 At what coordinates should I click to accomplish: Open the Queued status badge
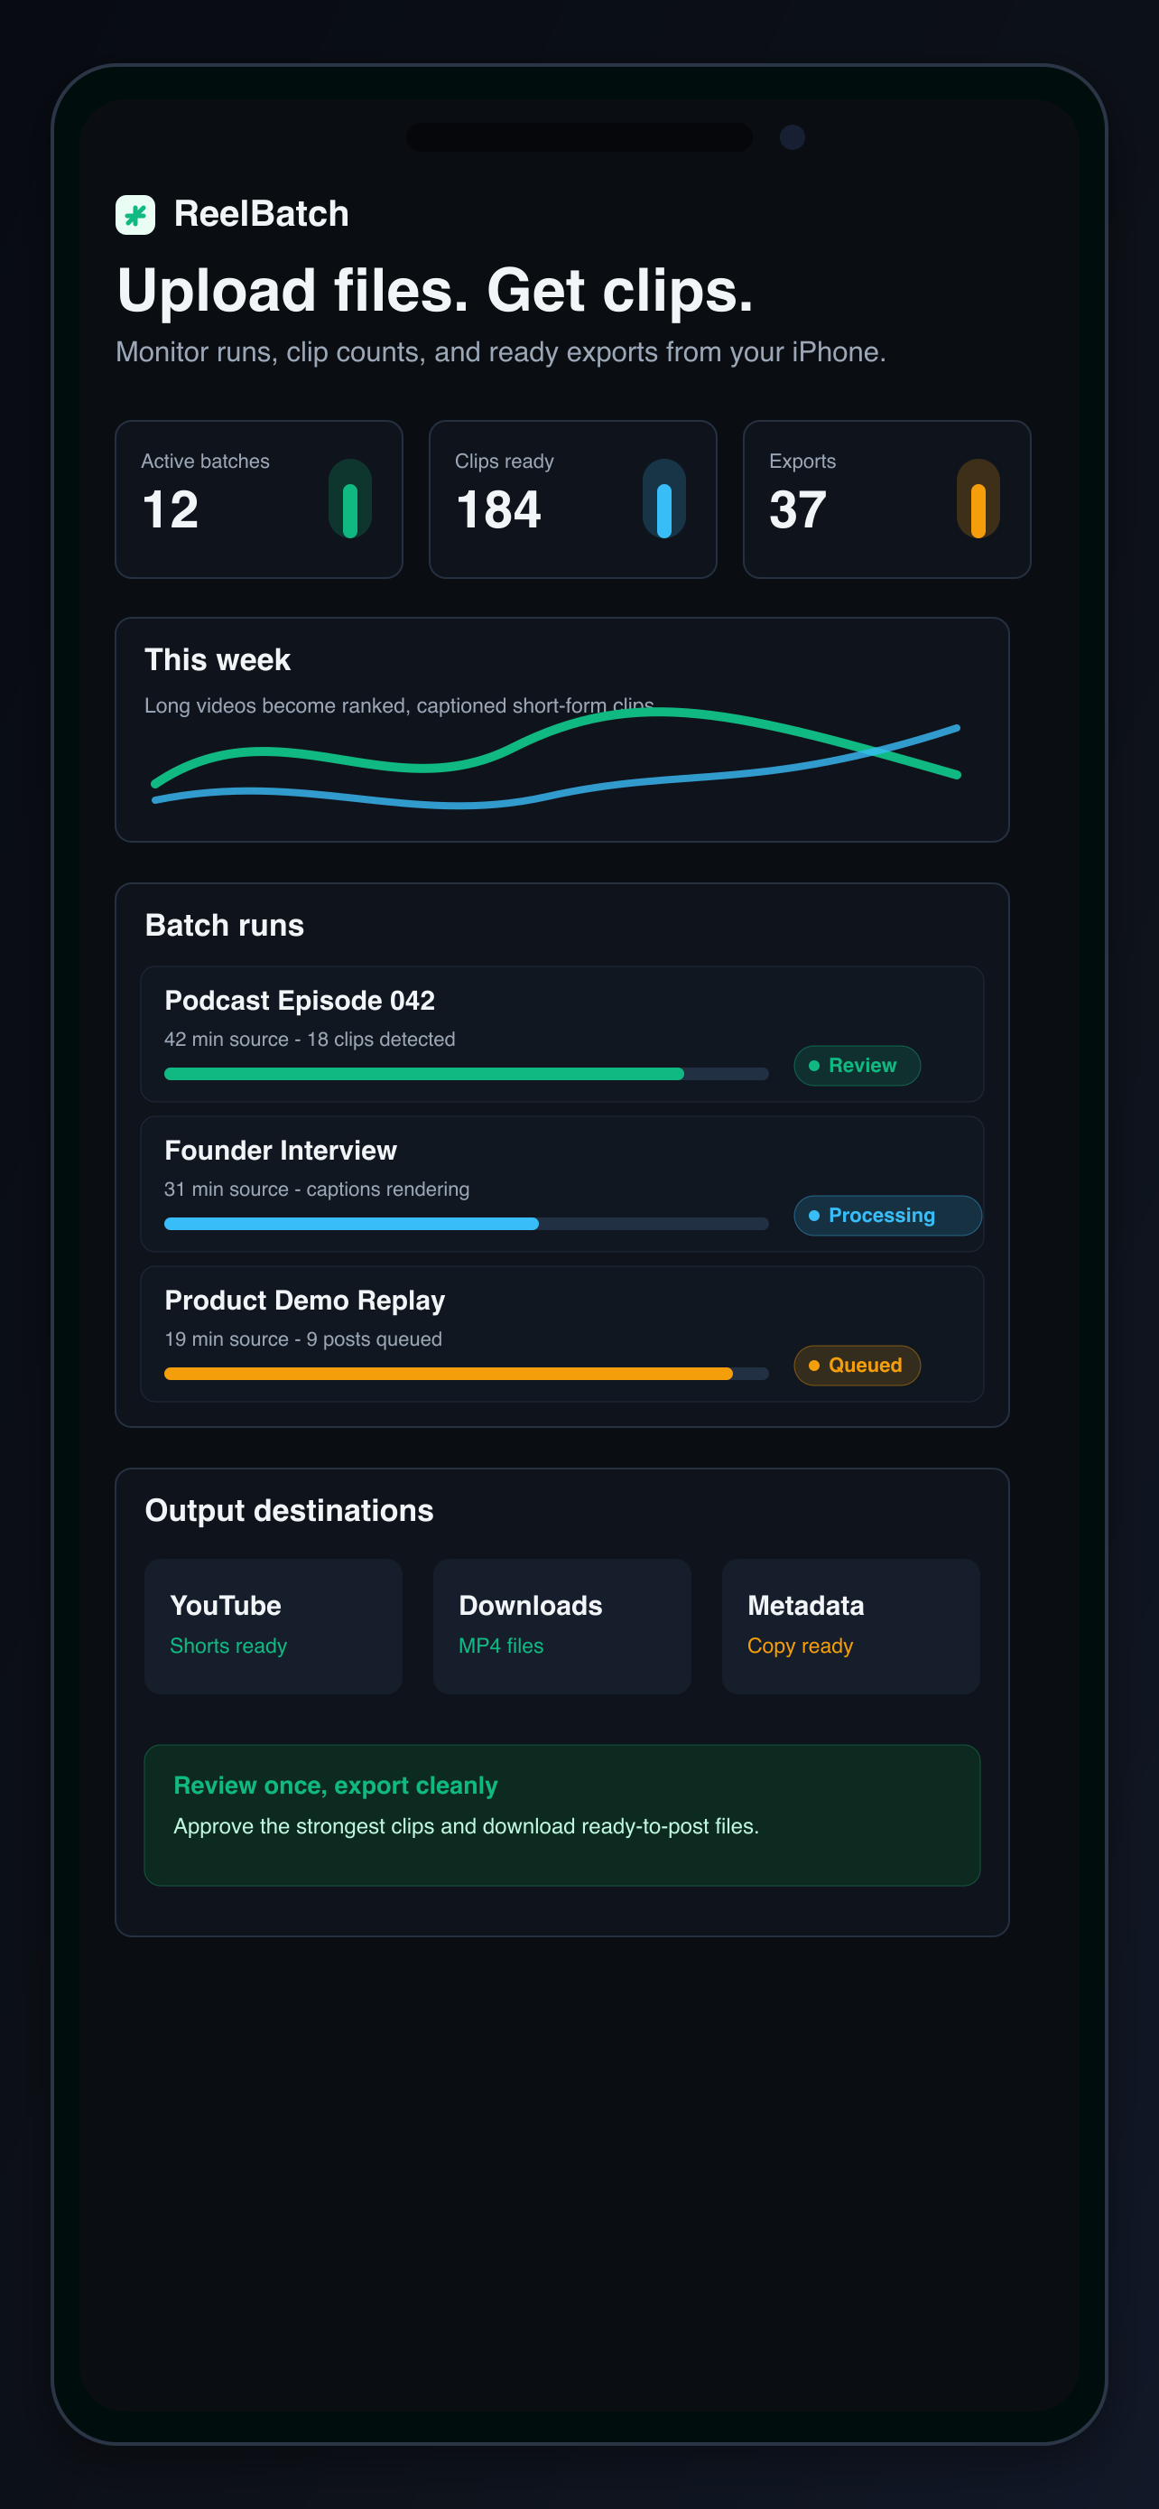click(858, 1366)
